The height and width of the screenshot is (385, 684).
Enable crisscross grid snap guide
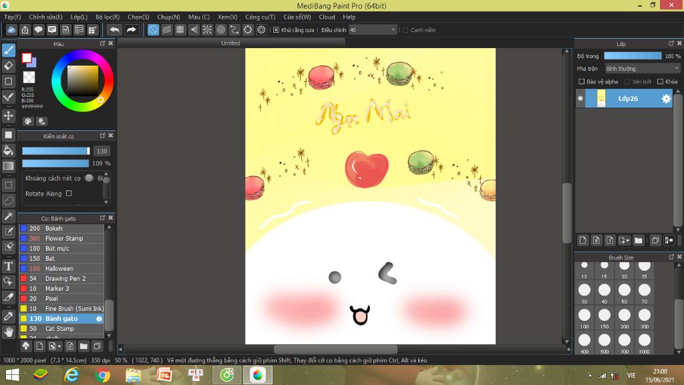click(180, 29)
